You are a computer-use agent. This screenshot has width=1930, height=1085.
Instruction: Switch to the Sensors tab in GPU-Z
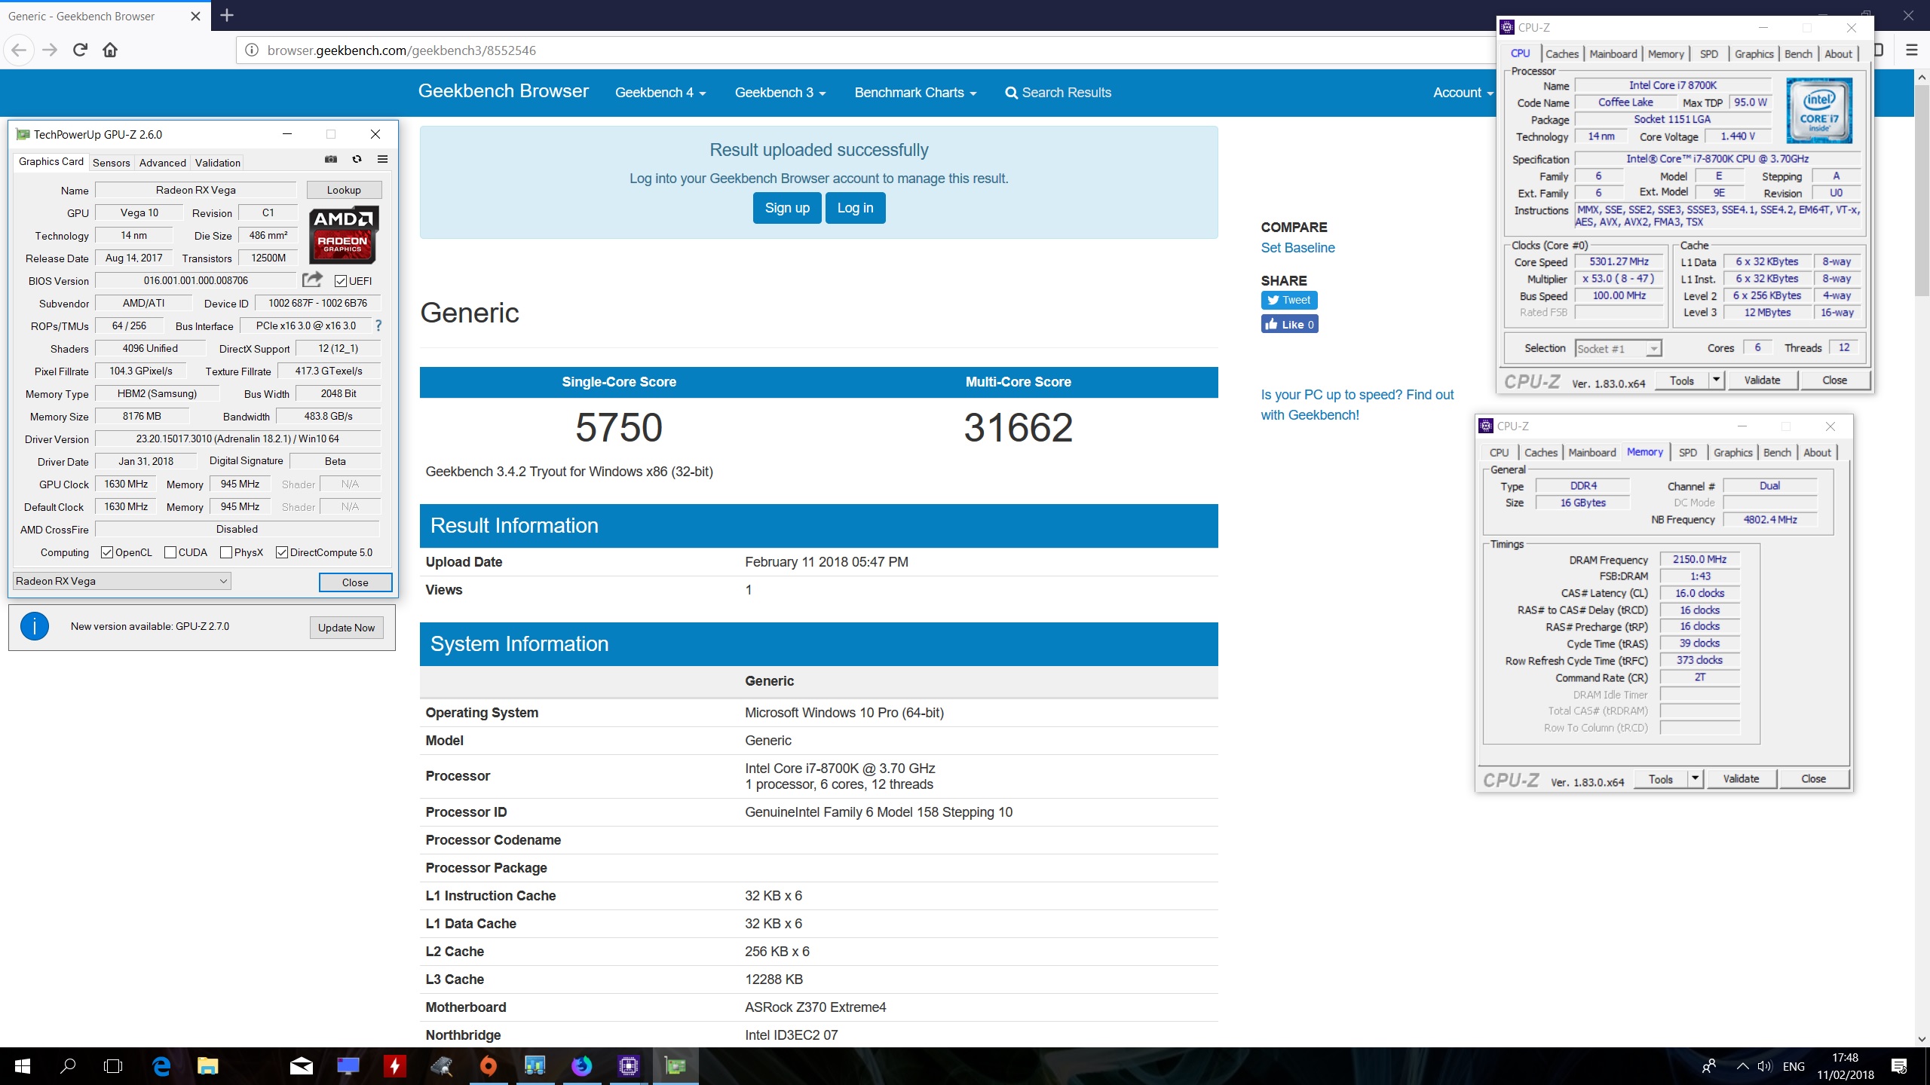(112, 163)
